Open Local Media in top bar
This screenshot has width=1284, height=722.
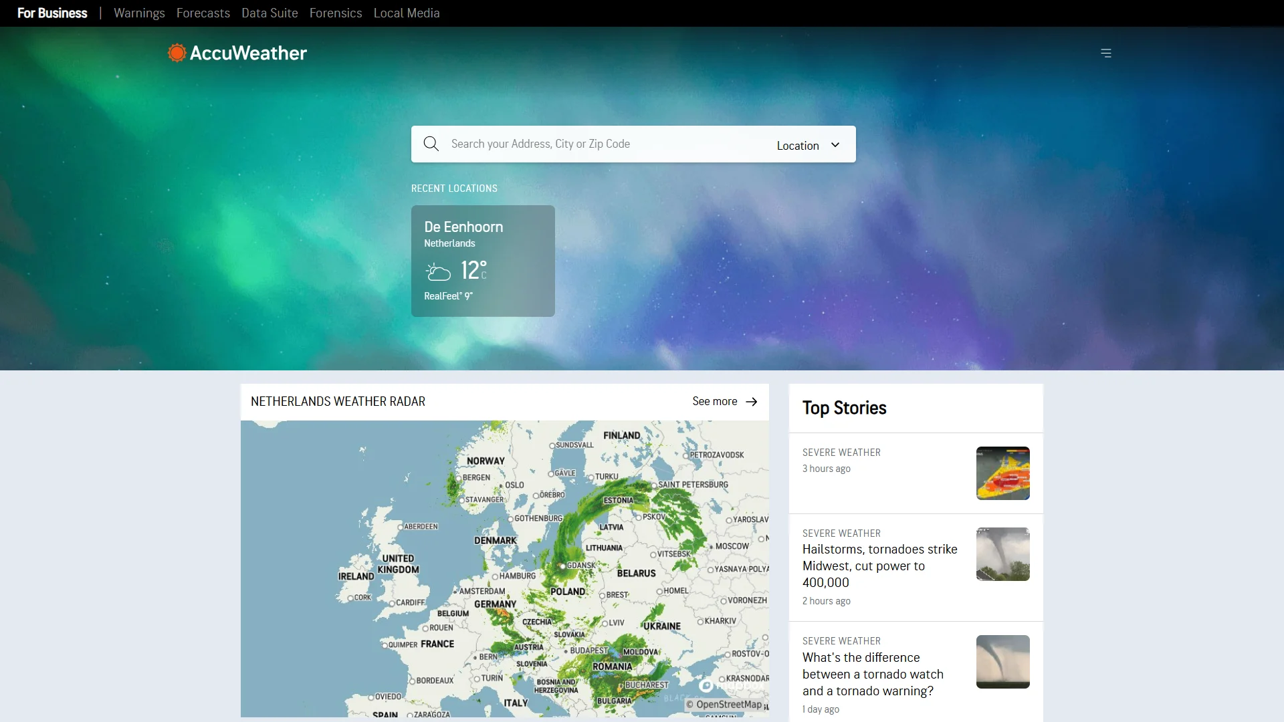[407, 13]
